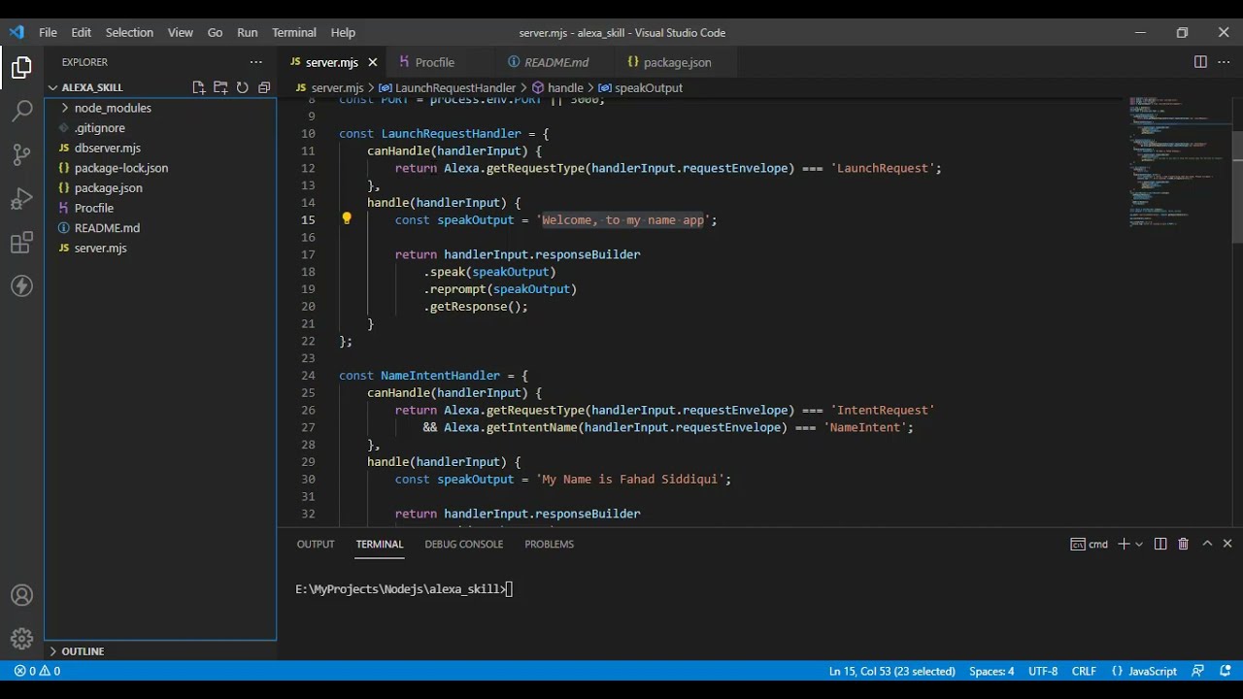The width and height of the screenshot is (1243, 699).
Task: Open dbserver.mjs in the Explorer
Action: [160, 148]
